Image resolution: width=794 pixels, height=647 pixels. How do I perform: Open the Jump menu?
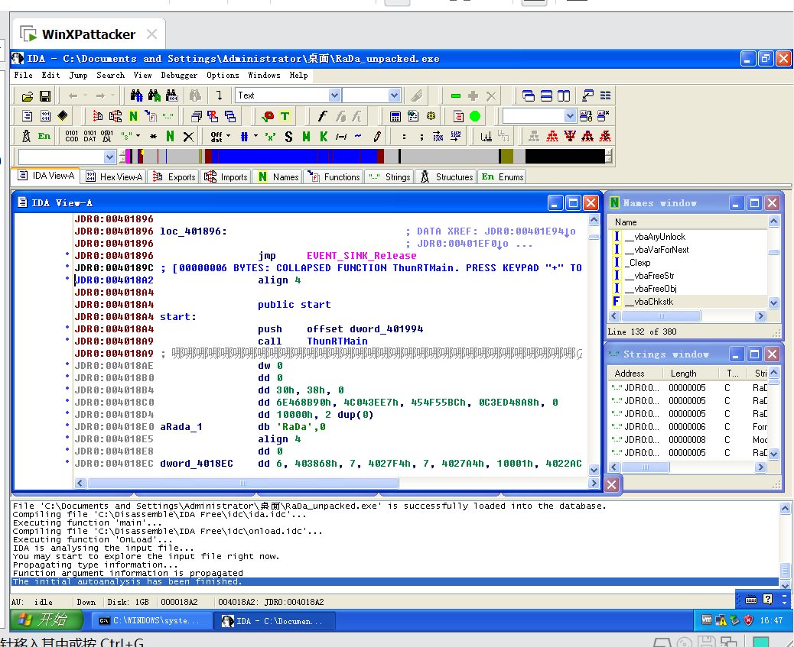[x=78, y=75]
